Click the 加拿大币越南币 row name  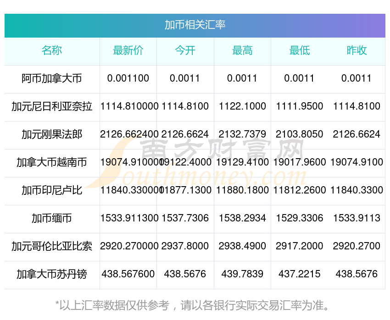(x=52, y=162)
